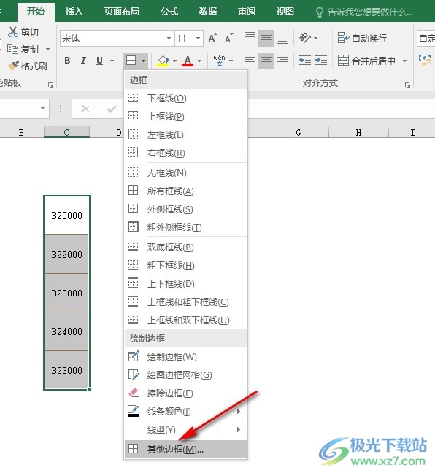
Task: Open the font name 宋体 dropdown
Action: (x=169, y=38)
